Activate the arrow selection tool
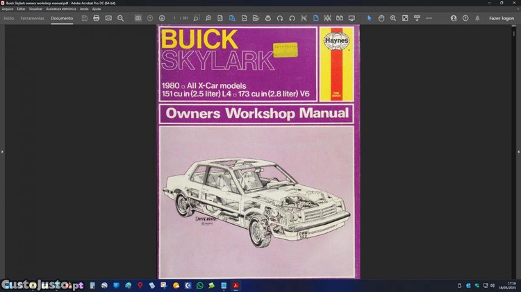 coord(370,18)
